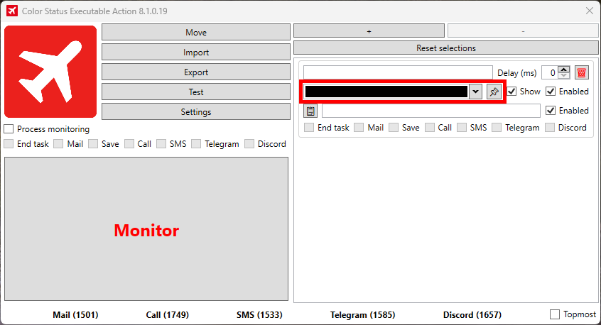Check SMS in selection panel
The image size is (601, 325).
point(462,128)
